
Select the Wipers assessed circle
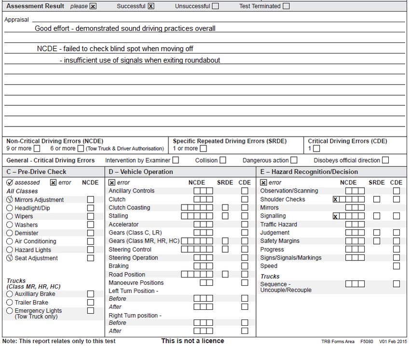10,216
